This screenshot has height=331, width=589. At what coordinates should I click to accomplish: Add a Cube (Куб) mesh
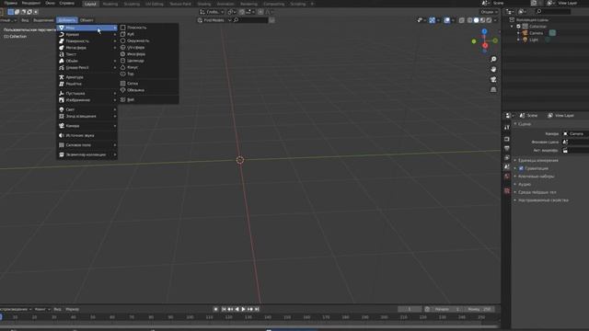coord(149,34)
